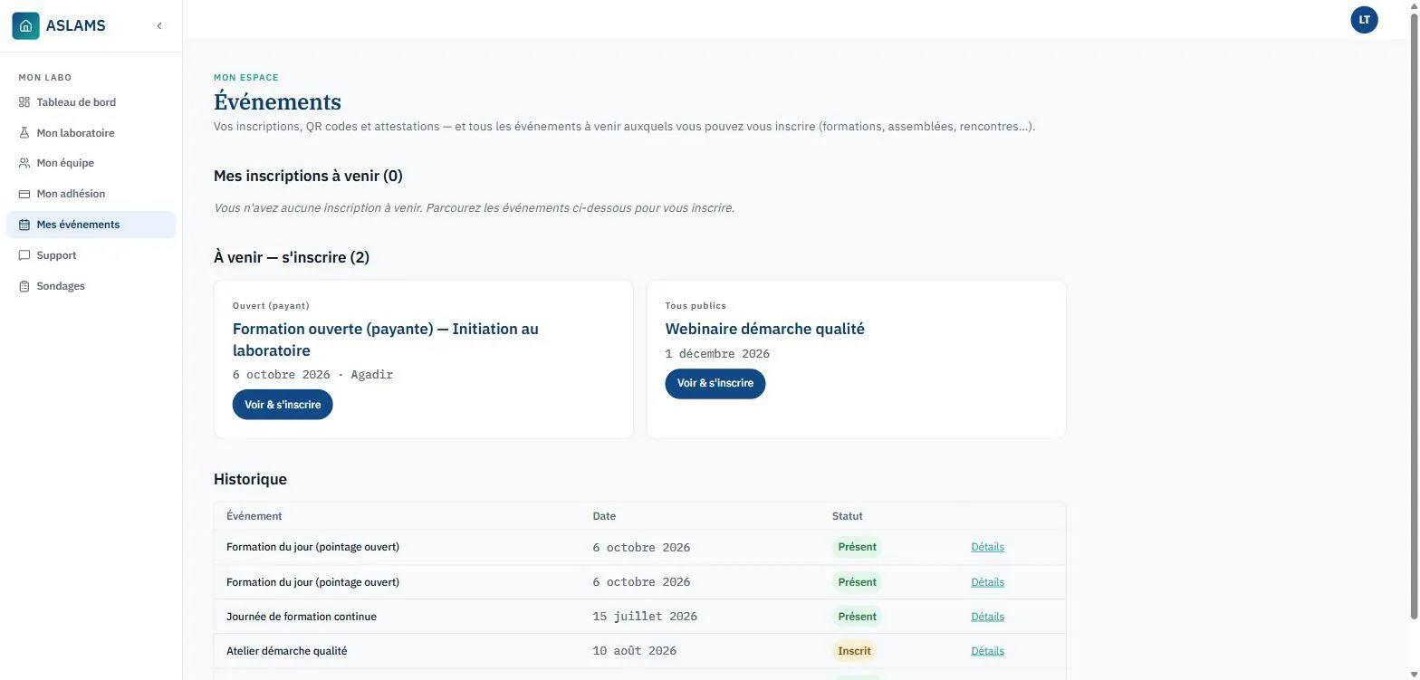
Task: Click the date 15 juillet 2026
Action: [x=645, y=617]
